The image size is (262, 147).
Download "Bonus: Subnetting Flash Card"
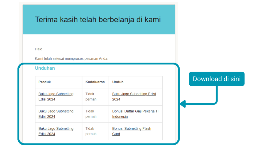click(132, 131)
